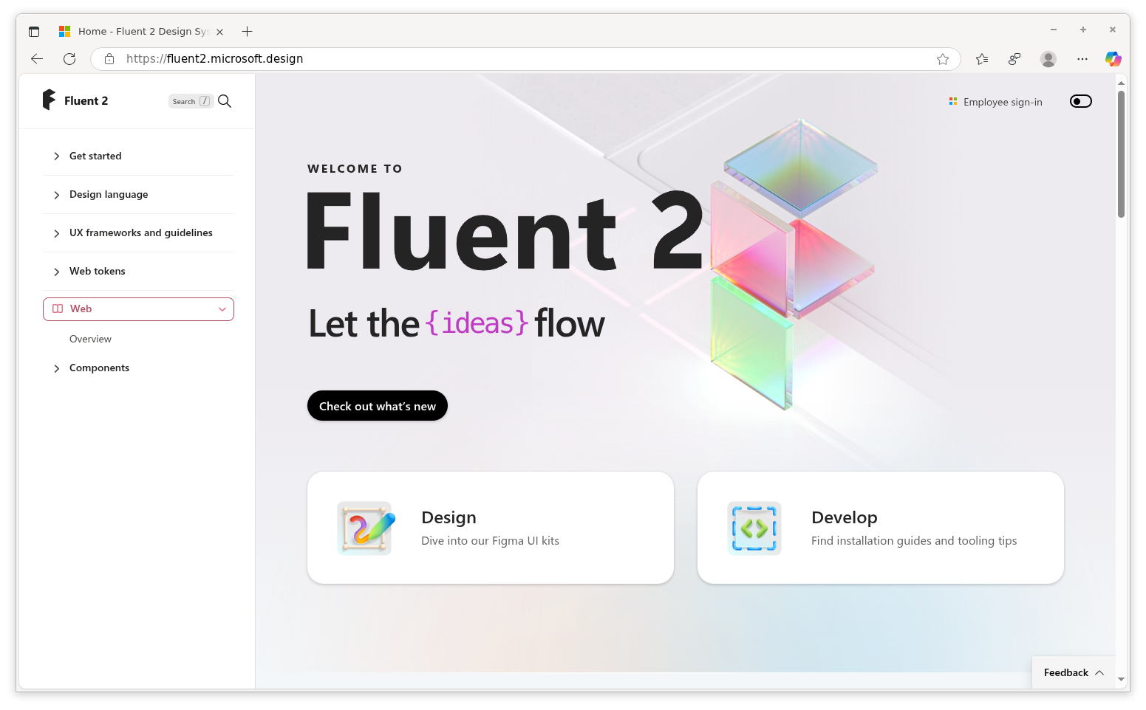Viewport: 1146px width, 710px height.
Task: Expand the Get started section
Action: click(x=95, y=156)
